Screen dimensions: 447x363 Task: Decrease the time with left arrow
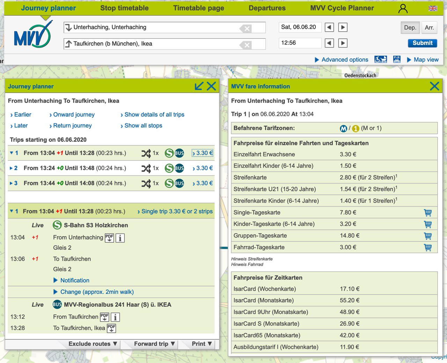pyautogui.click(x=329, y=43)
